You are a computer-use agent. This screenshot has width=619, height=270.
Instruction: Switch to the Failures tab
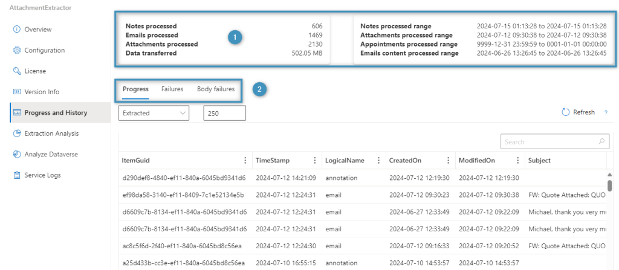172,89
